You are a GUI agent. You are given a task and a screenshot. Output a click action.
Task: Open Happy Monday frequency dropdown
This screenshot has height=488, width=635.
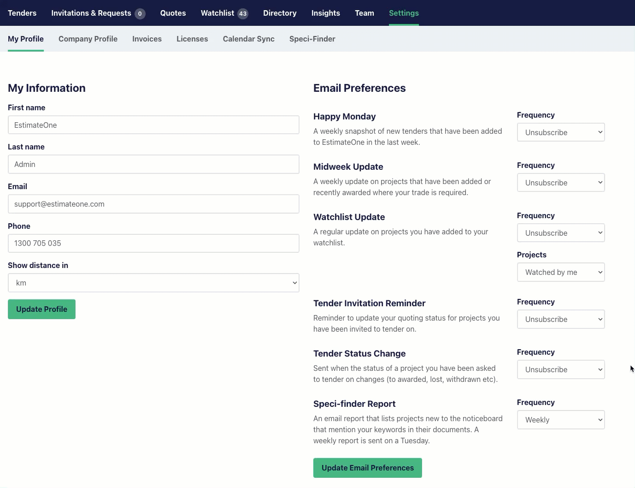561,132
